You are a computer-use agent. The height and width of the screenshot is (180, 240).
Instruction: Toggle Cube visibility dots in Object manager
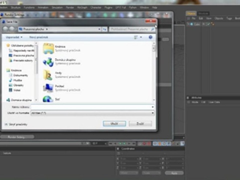coord(204,24)
